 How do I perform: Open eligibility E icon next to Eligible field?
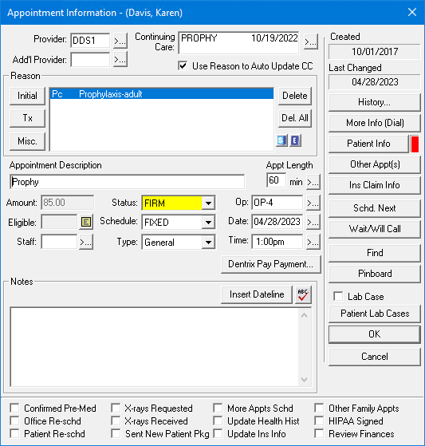click(x=86, y=222)
